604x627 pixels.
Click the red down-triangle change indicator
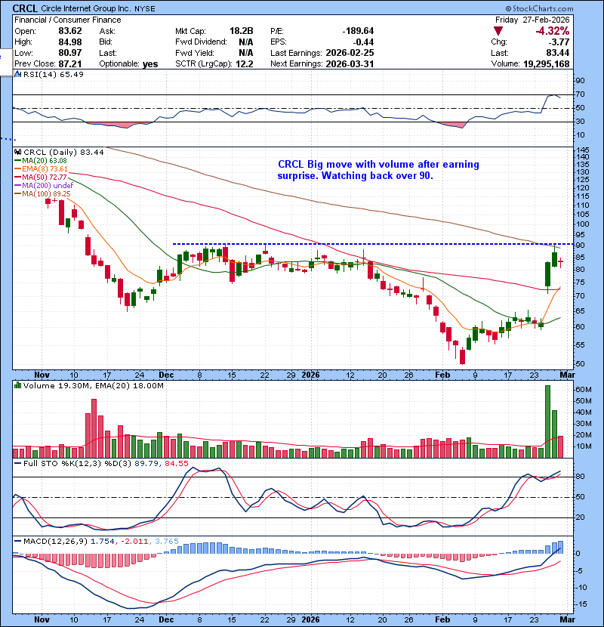click(498, 31)
